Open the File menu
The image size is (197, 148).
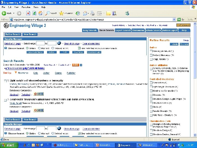(x=3, y=7)
